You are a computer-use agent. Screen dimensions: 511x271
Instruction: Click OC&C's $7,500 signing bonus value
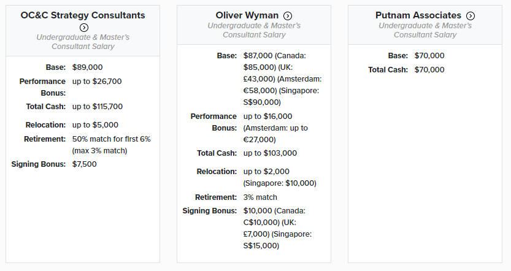tap(85, 164)
